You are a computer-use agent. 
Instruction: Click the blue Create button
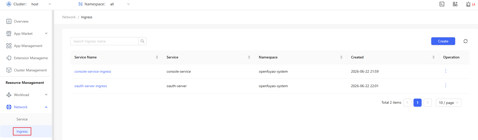point(443,41)
